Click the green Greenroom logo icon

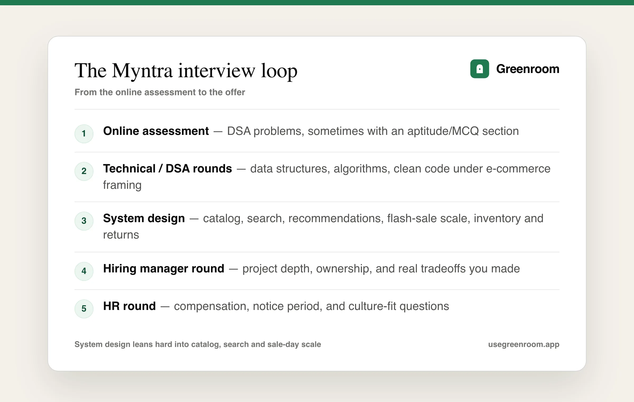click(x=479, y=69)
